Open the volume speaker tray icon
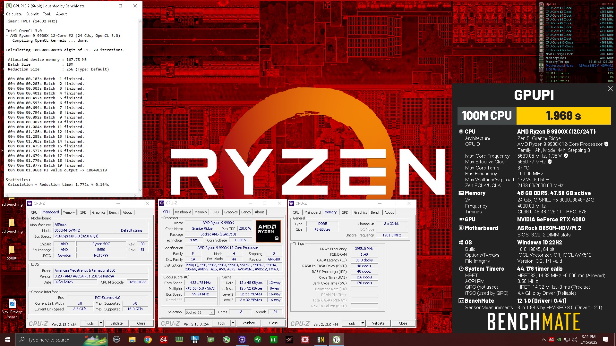Image resolution: width=616 pixels, height=346 pixels. point(575,340)
